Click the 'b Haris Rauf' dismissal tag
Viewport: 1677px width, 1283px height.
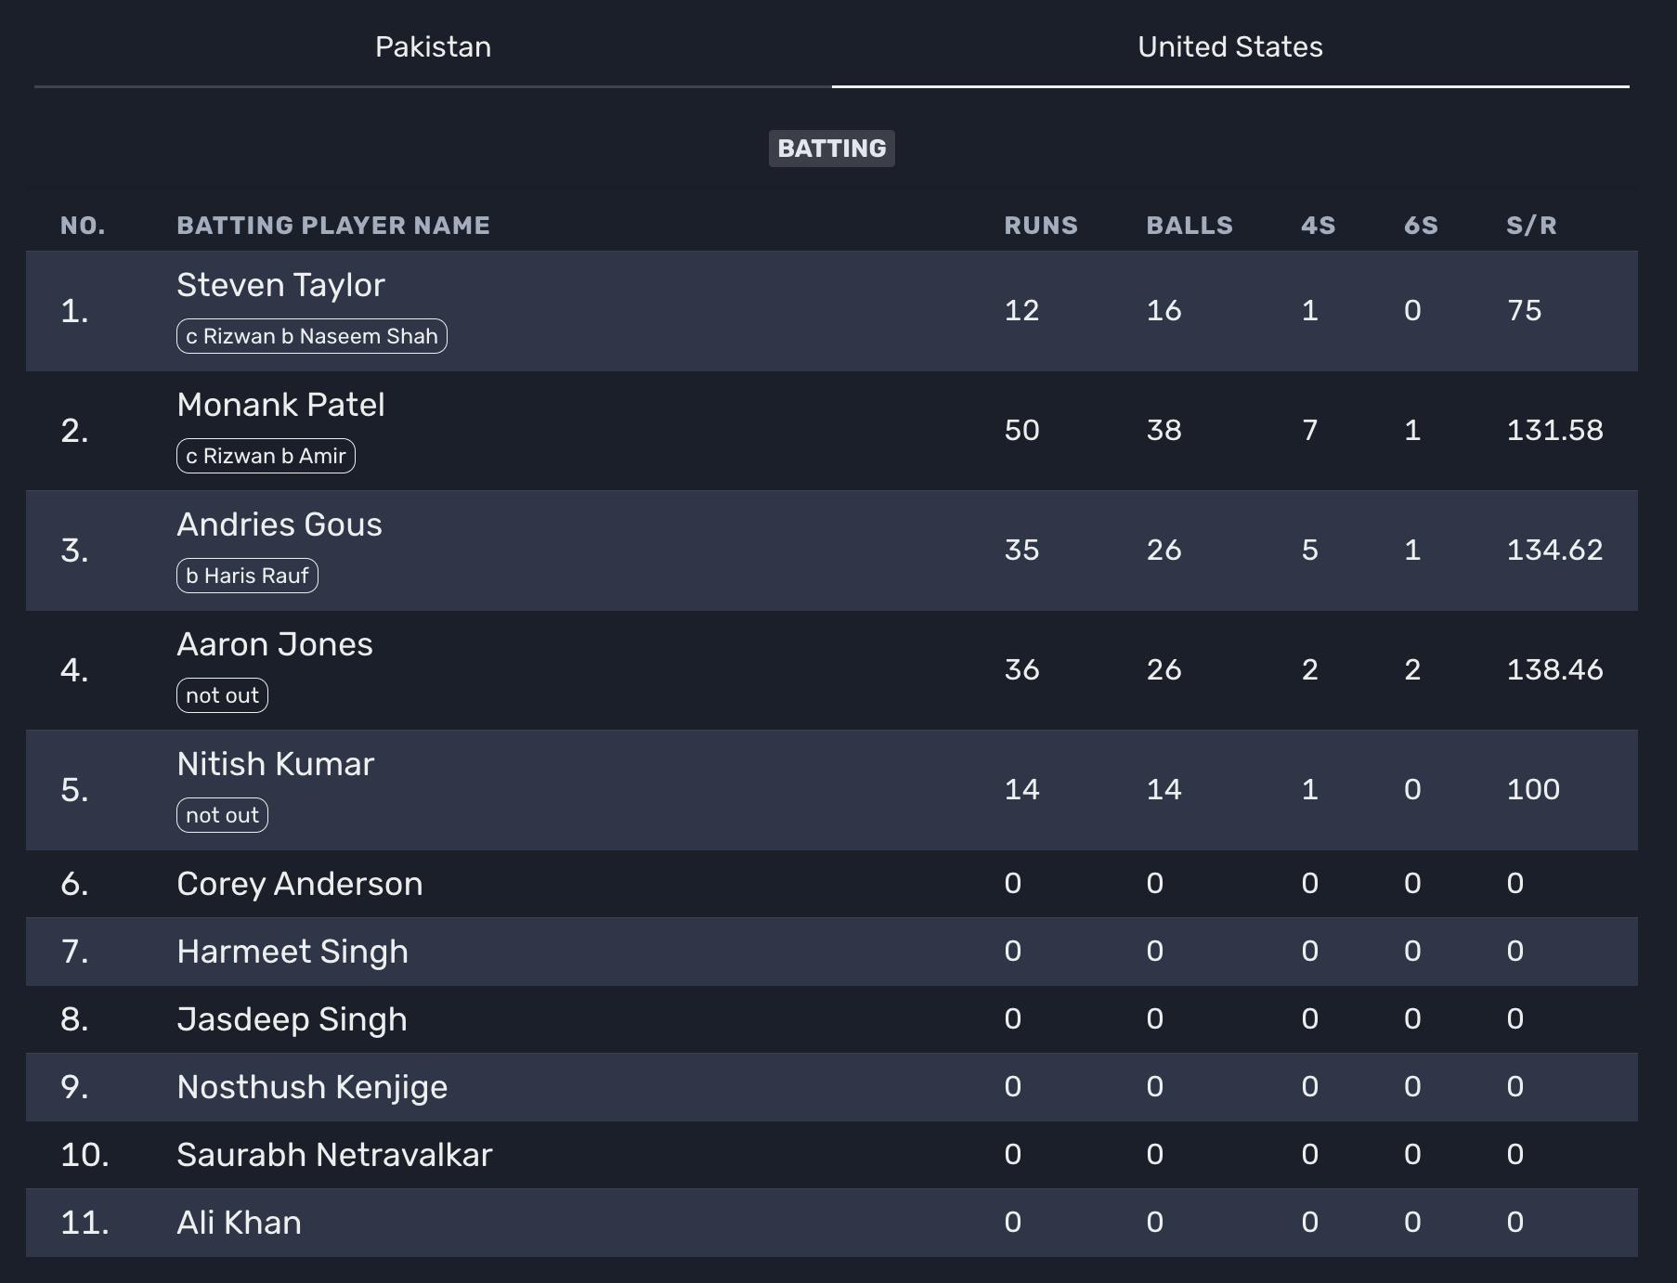pos(247,576)
